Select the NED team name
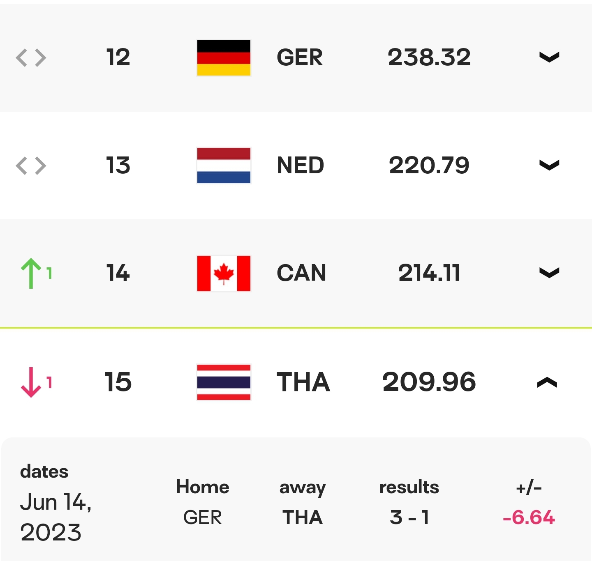This screenshot has height=561, width=592. (x=301, y=165)
